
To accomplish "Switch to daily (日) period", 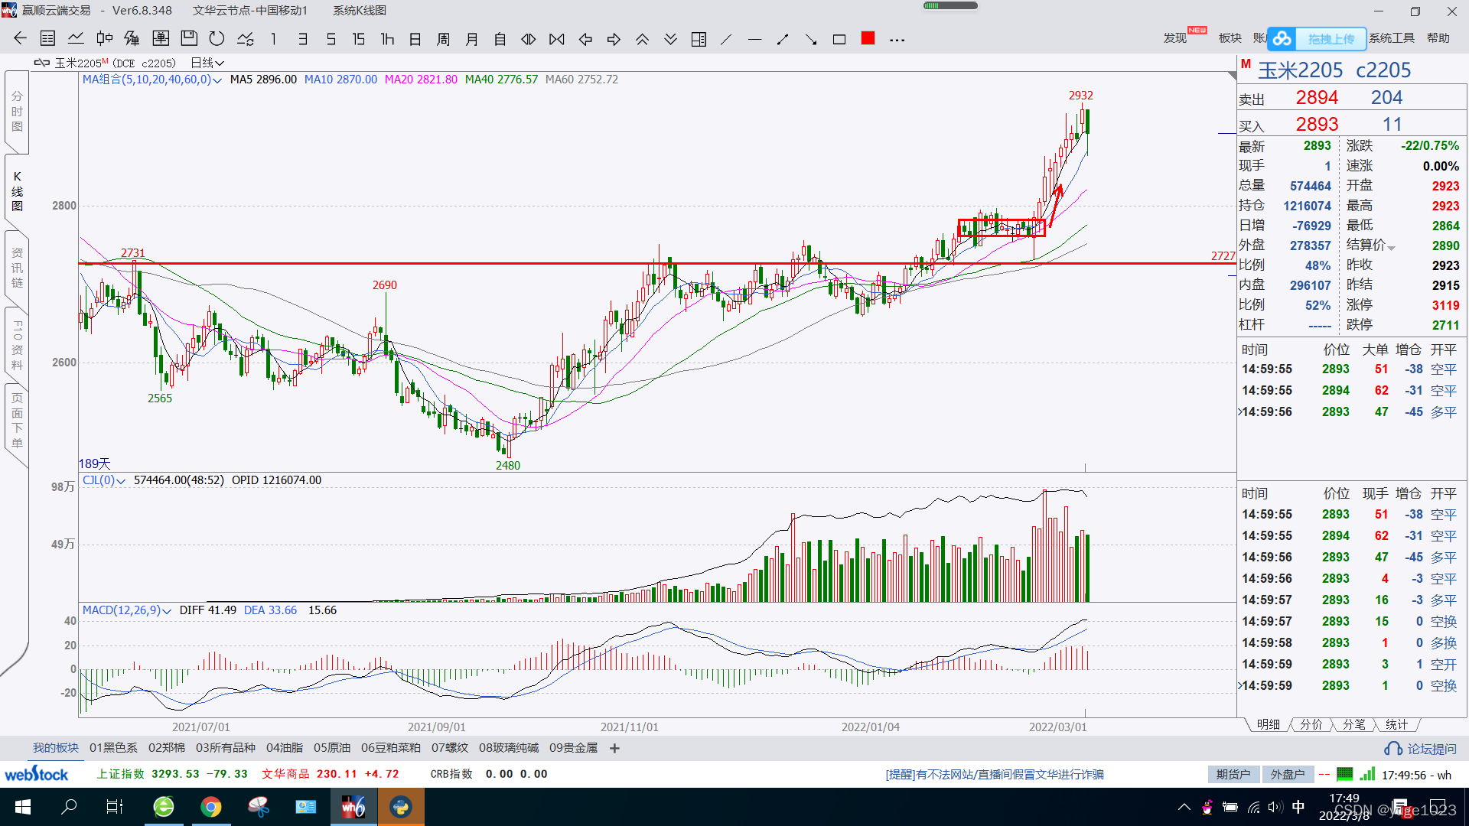I will (x=415, y=39).
